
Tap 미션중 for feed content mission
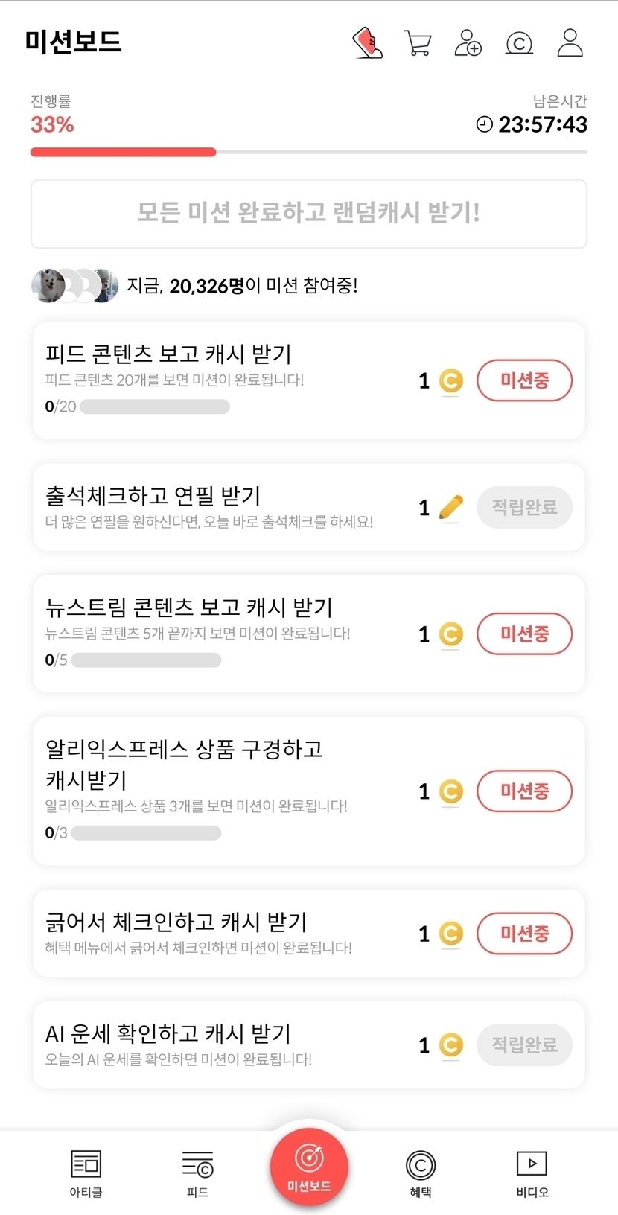[x=524, y=380]
